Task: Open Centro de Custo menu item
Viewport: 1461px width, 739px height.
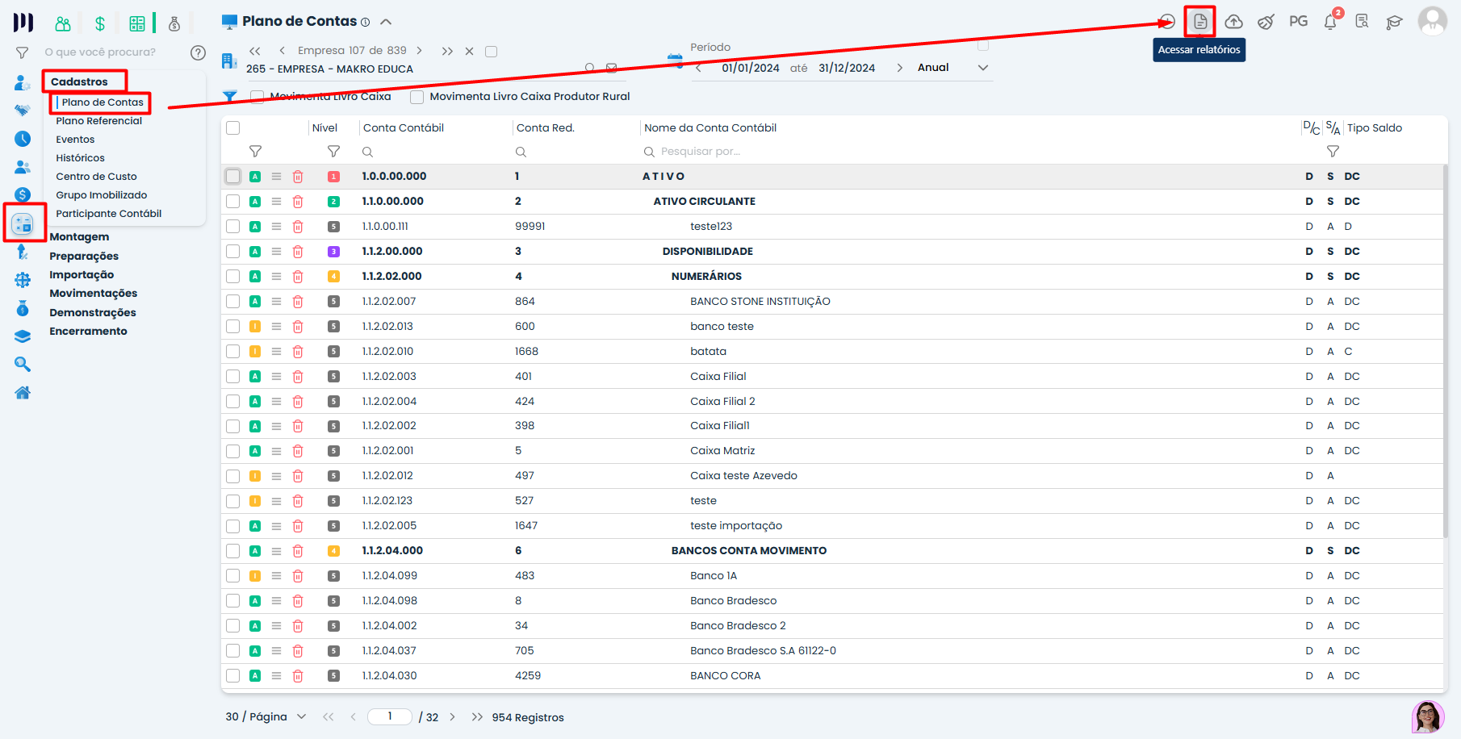Action: point(96,177)
